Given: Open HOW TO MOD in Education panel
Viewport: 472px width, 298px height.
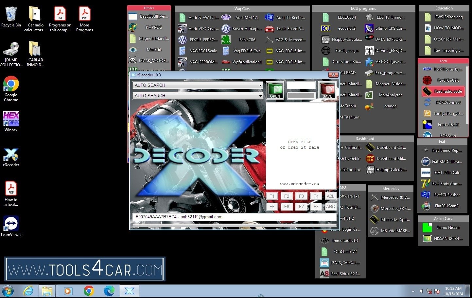Looking at the screenshot, I should coord(444,28).
